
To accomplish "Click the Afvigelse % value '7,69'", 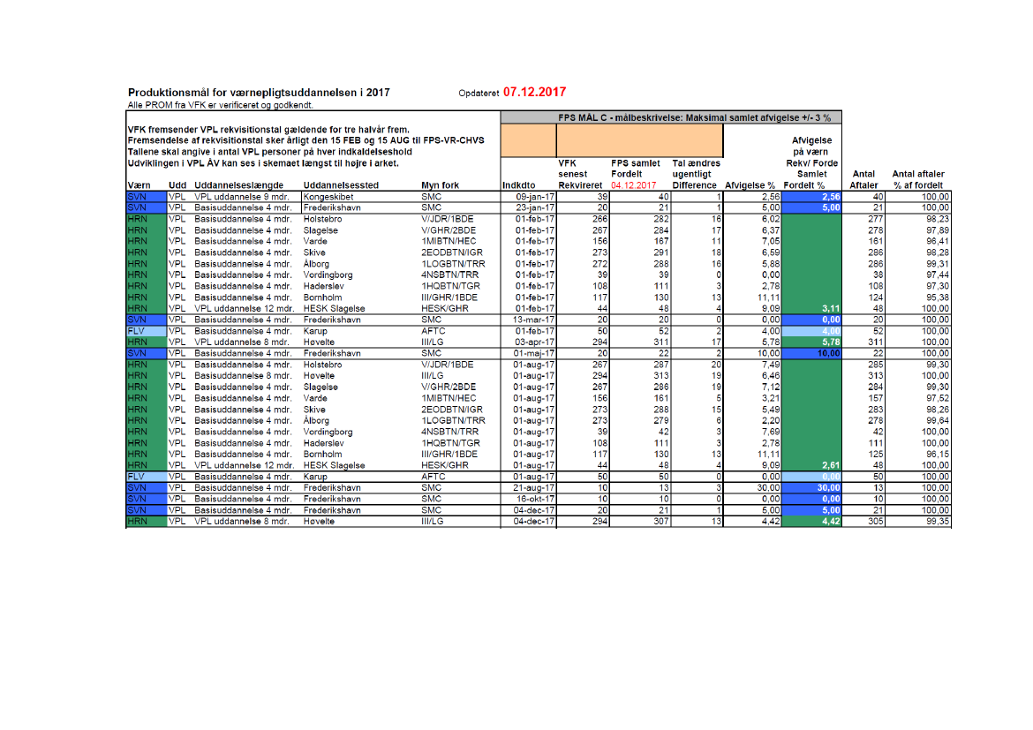I will [x=771, y=433].
